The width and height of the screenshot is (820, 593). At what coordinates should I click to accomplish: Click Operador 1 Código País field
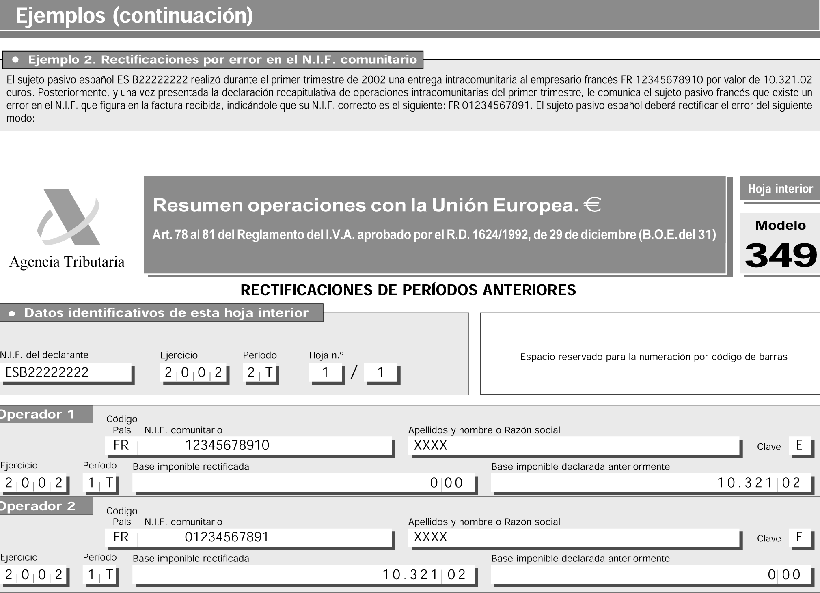pyautogui.click(x=121, y=446)
